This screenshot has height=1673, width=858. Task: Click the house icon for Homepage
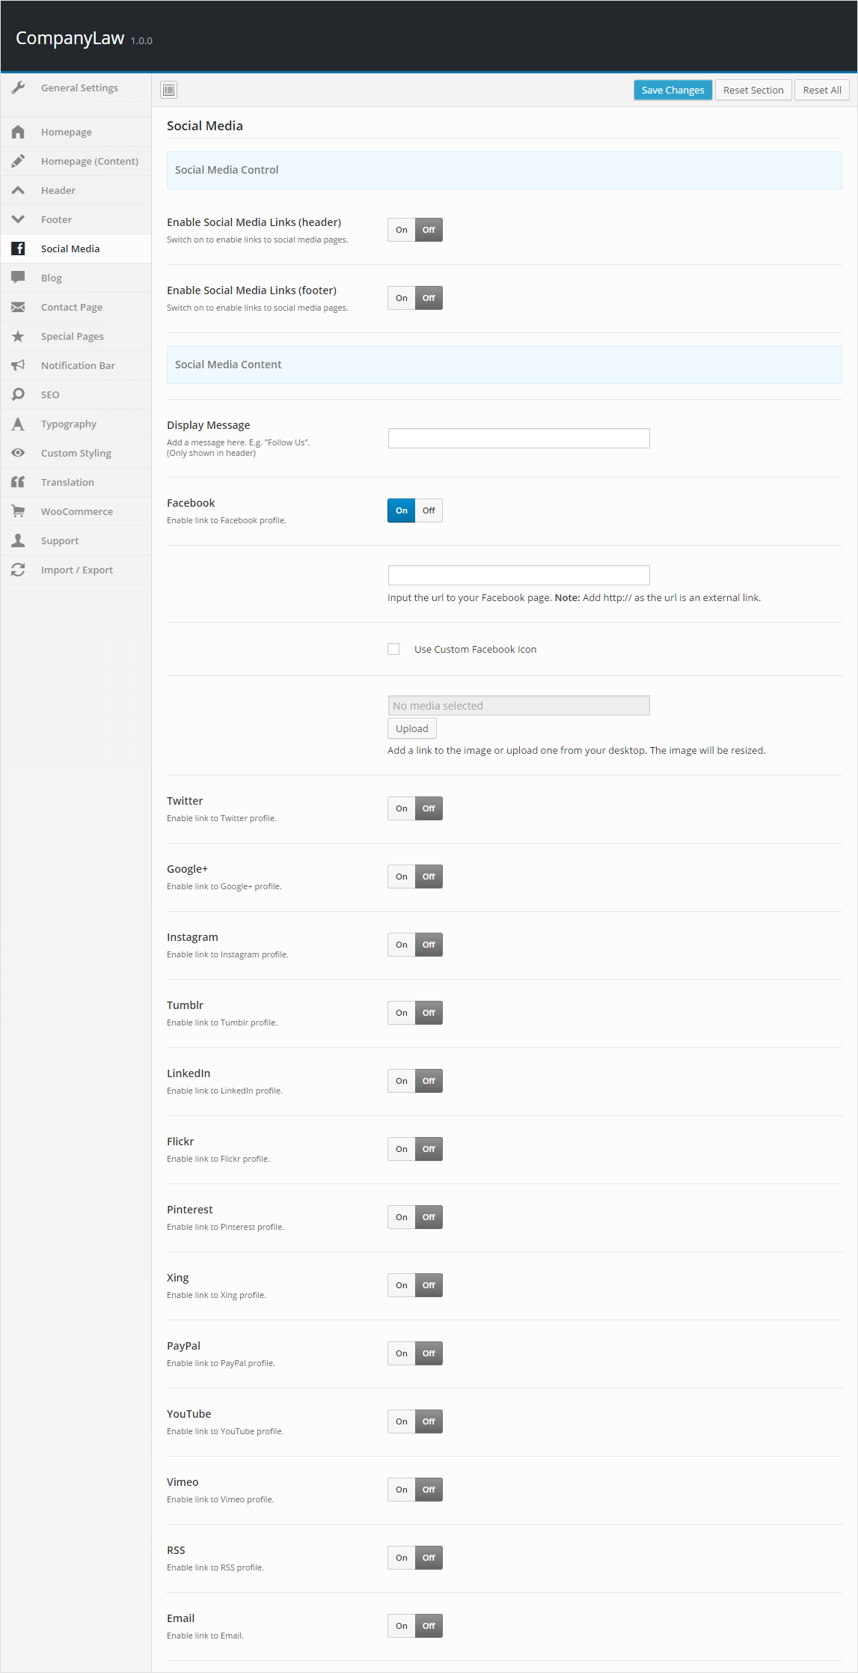(19, 132)
